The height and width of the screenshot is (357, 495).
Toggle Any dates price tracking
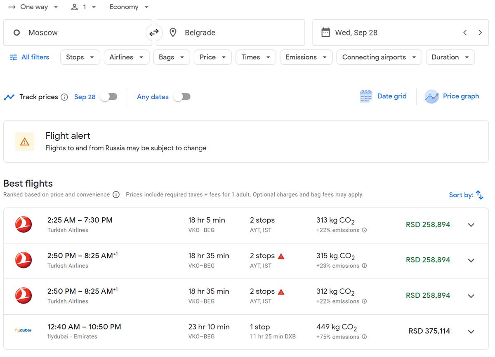pos(182,97)
